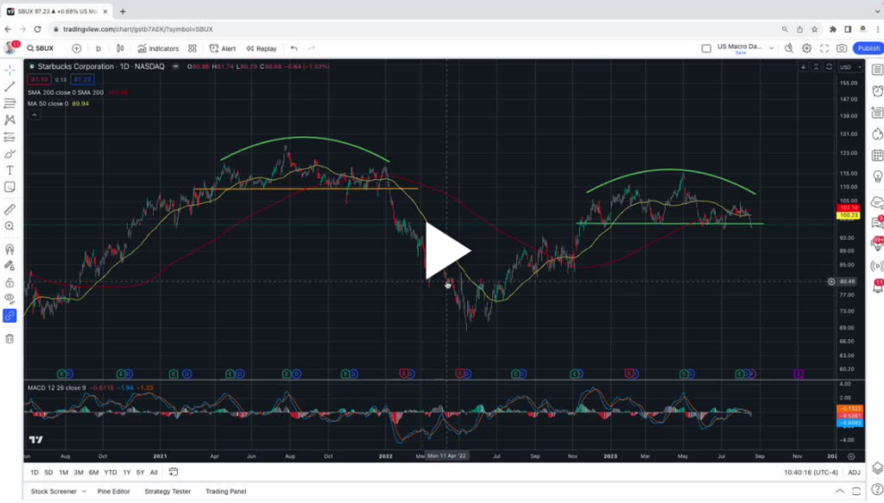884x503 pixels.
Task: Set the time range to 1D
Action: (x=35, y=473)
